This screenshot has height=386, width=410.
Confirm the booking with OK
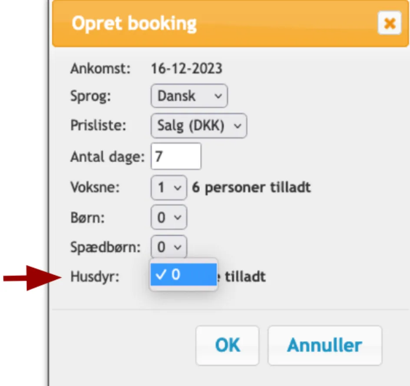227,345
